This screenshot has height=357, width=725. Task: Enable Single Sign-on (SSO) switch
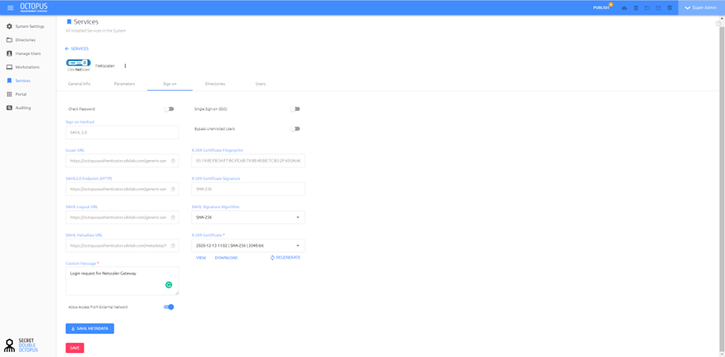pyautogui.click(x=295, y=109)
